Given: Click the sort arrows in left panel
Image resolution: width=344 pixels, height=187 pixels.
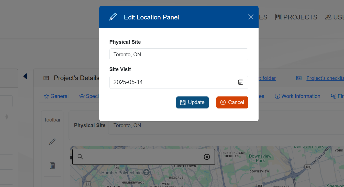Looking at the screenshot, I should point(7,117).
